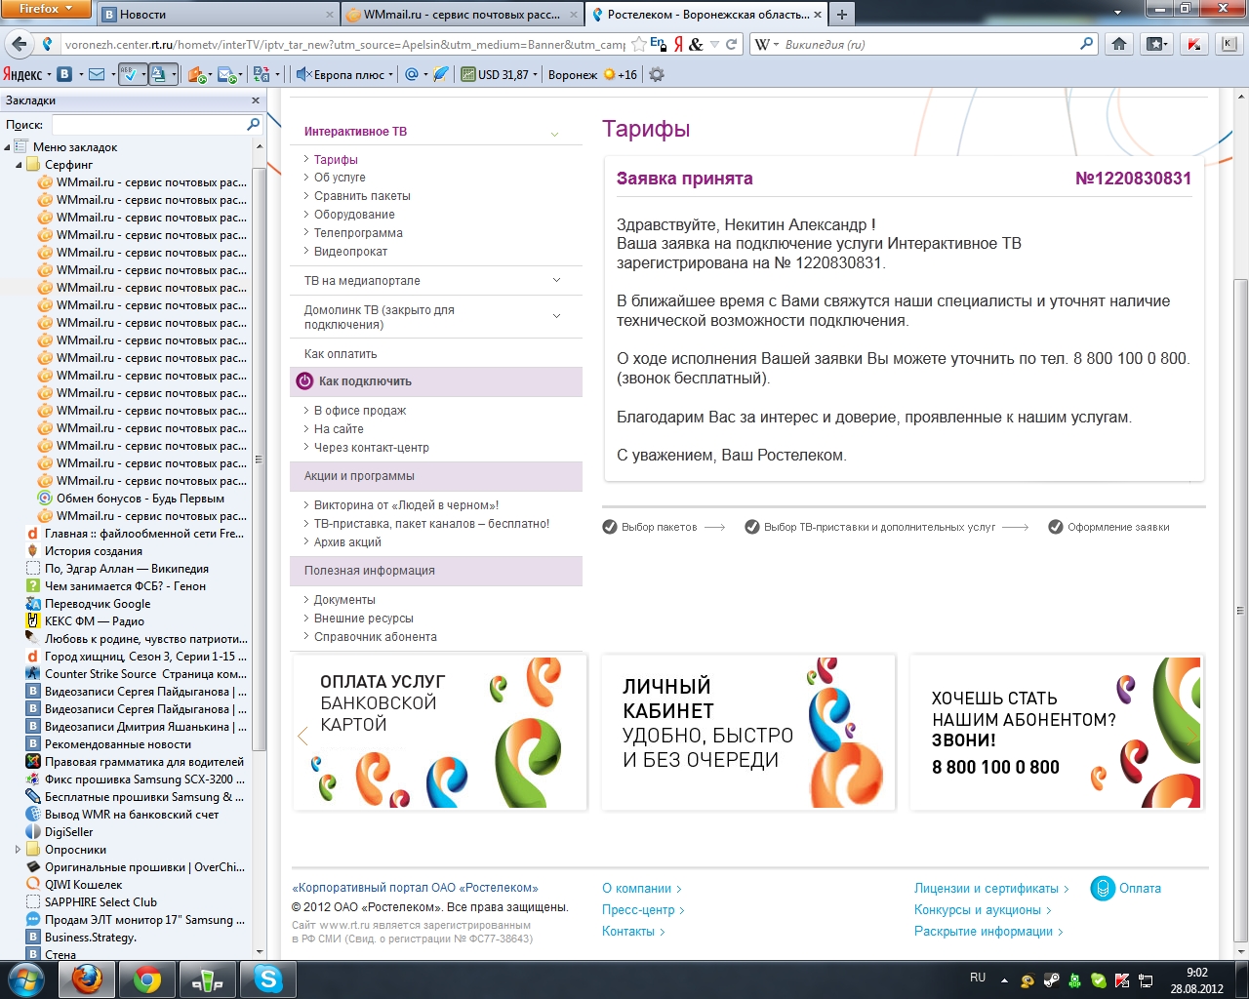Click the Kaspersky red K toolbar icon
The image size is (1249, 999).
(1193, 44)
